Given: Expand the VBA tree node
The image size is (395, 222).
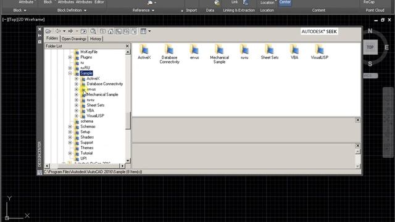Looking at the screenshot, I should (77, 110).
